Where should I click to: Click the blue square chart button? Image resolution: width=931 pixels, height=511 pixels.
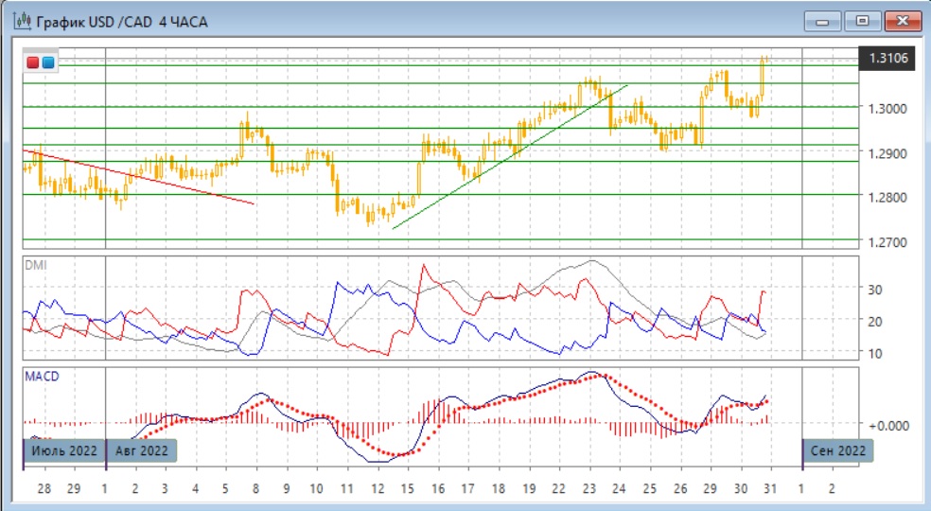48,63
